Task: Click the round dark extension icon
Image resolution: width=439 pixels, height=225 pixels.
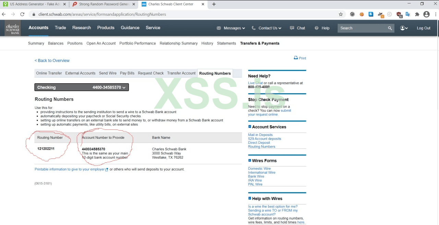Action: (352, 14)
